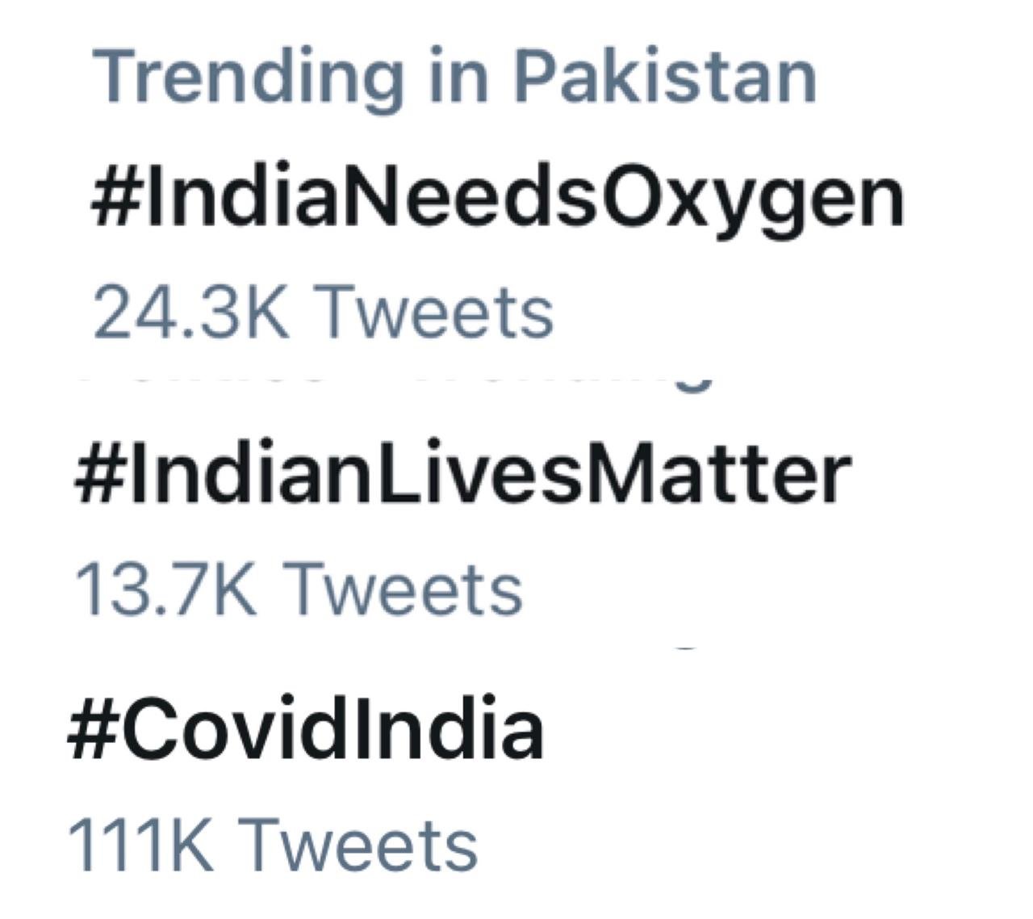
Task: Click the "13.7K Tweets" count line
Action: [x=299, y=588]
